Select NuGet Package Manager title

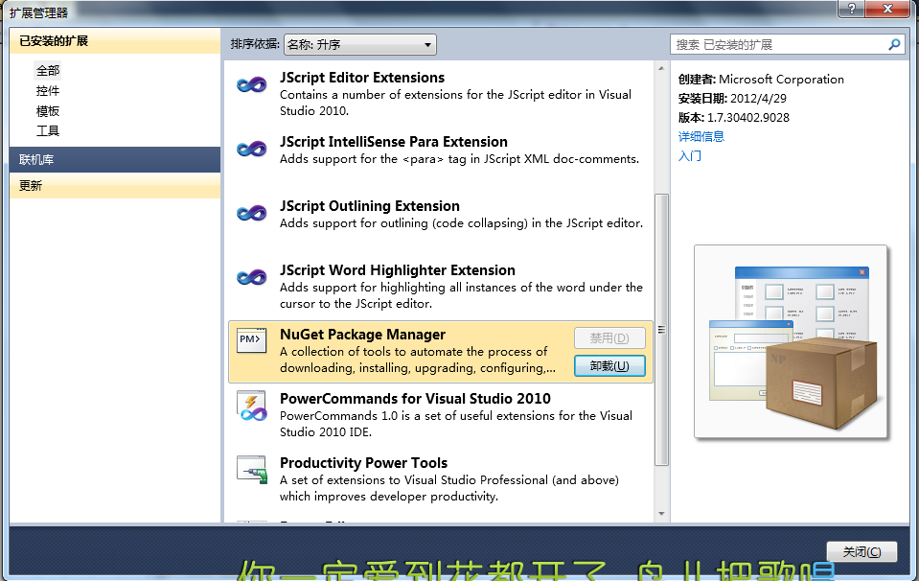tap(362, 335)
